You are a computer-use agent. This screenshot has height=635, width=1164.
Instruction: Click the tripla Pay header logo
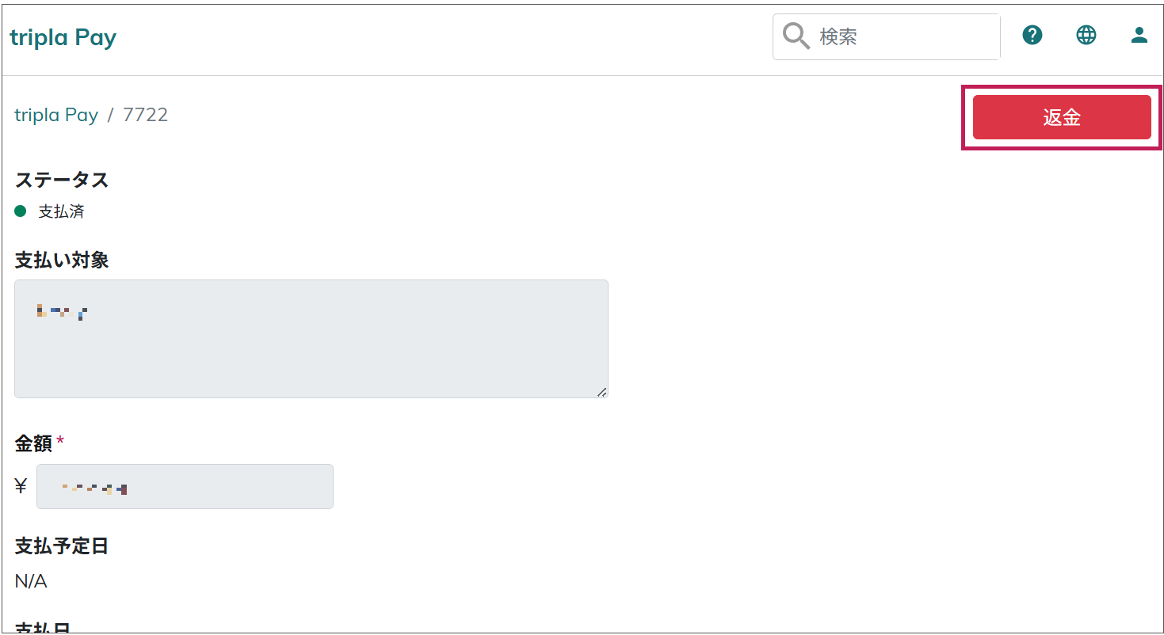click(63, 38)
